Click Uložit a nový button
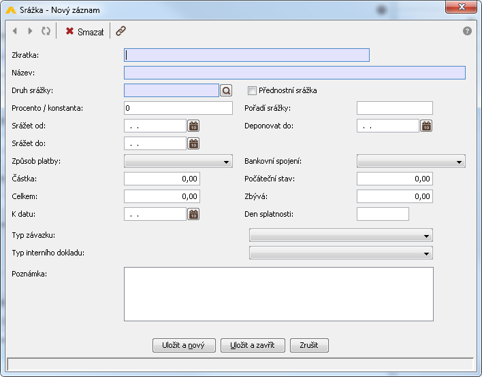 pos(184,345)
